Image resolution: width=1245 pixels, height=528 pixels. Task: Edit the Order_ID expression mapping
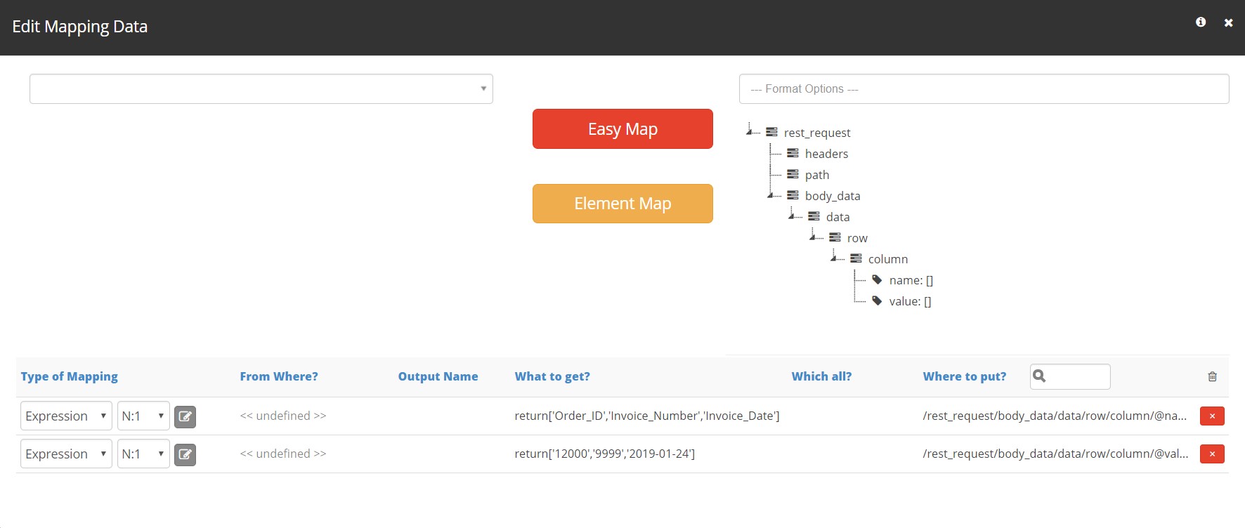pyautogui.click(x=185, y=416)
